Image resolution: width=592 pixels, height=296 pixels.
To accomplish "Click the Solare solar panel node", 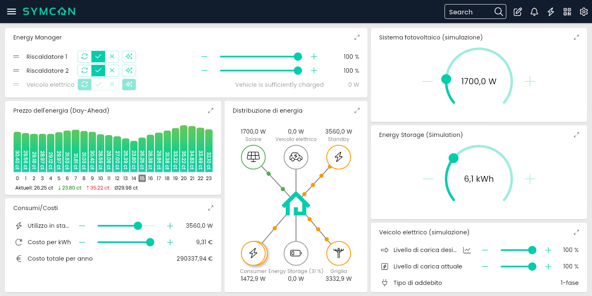I will pyautogui.click(x=253, y=157).
